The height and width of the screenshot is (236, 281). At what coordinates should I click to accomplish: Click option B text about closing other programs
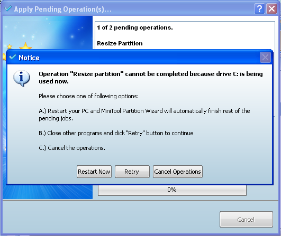tap(116, 133)
